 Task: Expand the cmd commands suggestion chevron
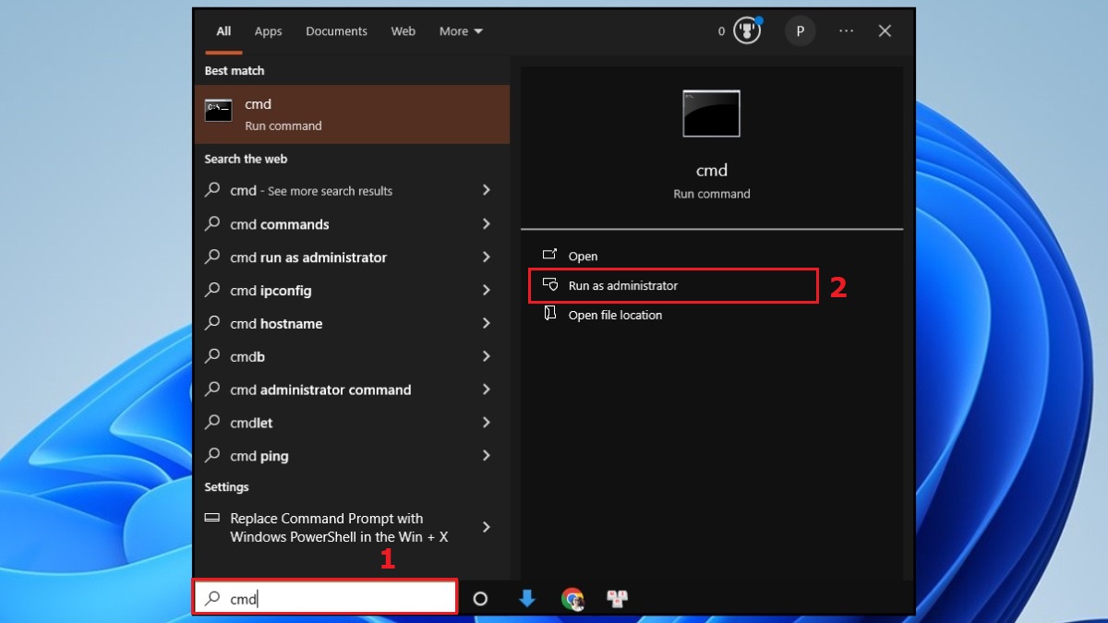(x=486, y=223)
